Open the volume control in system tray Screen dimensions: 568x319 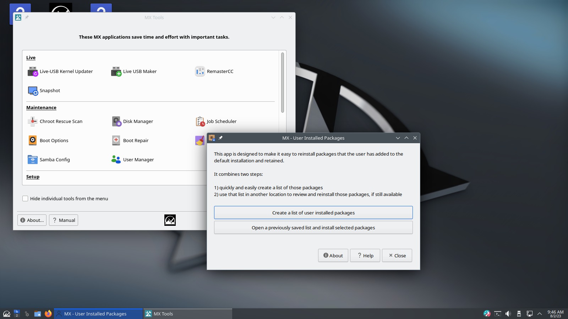pos(508,314)
